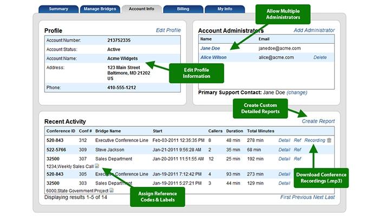Open the Manage Bridges tab

[x=100, y=9]
